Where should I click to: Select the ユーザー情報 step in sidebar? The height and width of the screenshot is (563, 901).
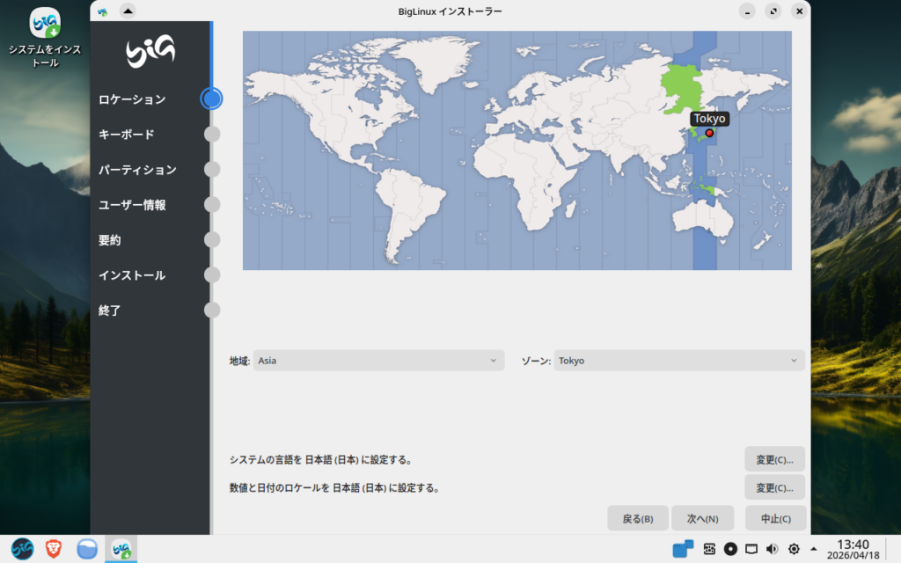[x=132, y=205]
